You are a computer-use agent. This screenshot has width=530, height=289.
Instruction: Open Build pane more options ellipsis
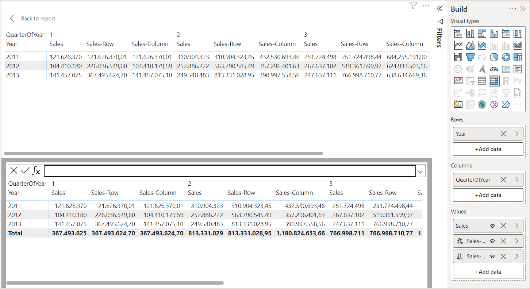pos(512,9)
